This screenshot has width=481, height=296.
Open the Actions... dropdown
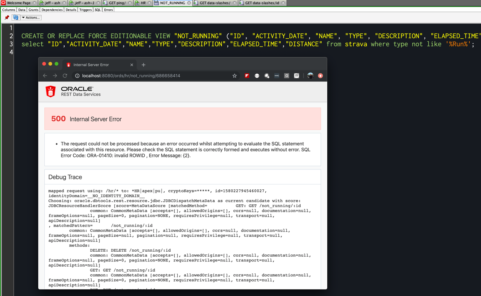click(x=31, y=18)
